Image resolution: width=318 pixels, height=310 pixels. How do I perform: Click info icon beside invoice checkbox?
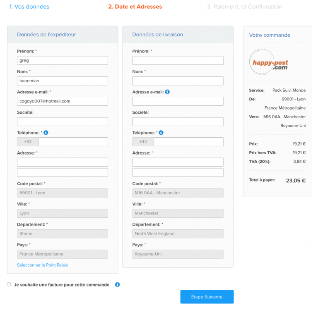(117, 285)
